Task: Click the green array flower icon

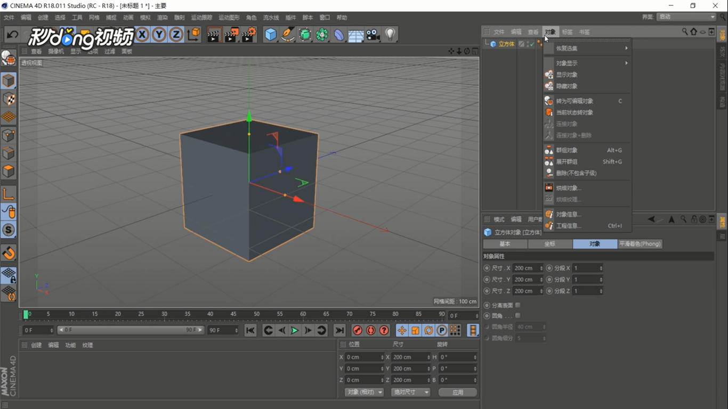Action: 322,35
